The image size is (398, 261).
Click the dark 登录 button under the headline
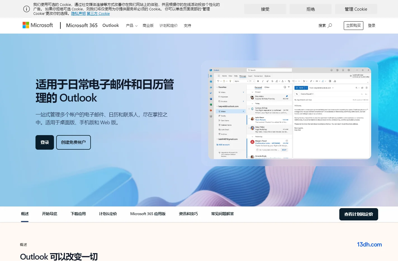click(45, 142)
